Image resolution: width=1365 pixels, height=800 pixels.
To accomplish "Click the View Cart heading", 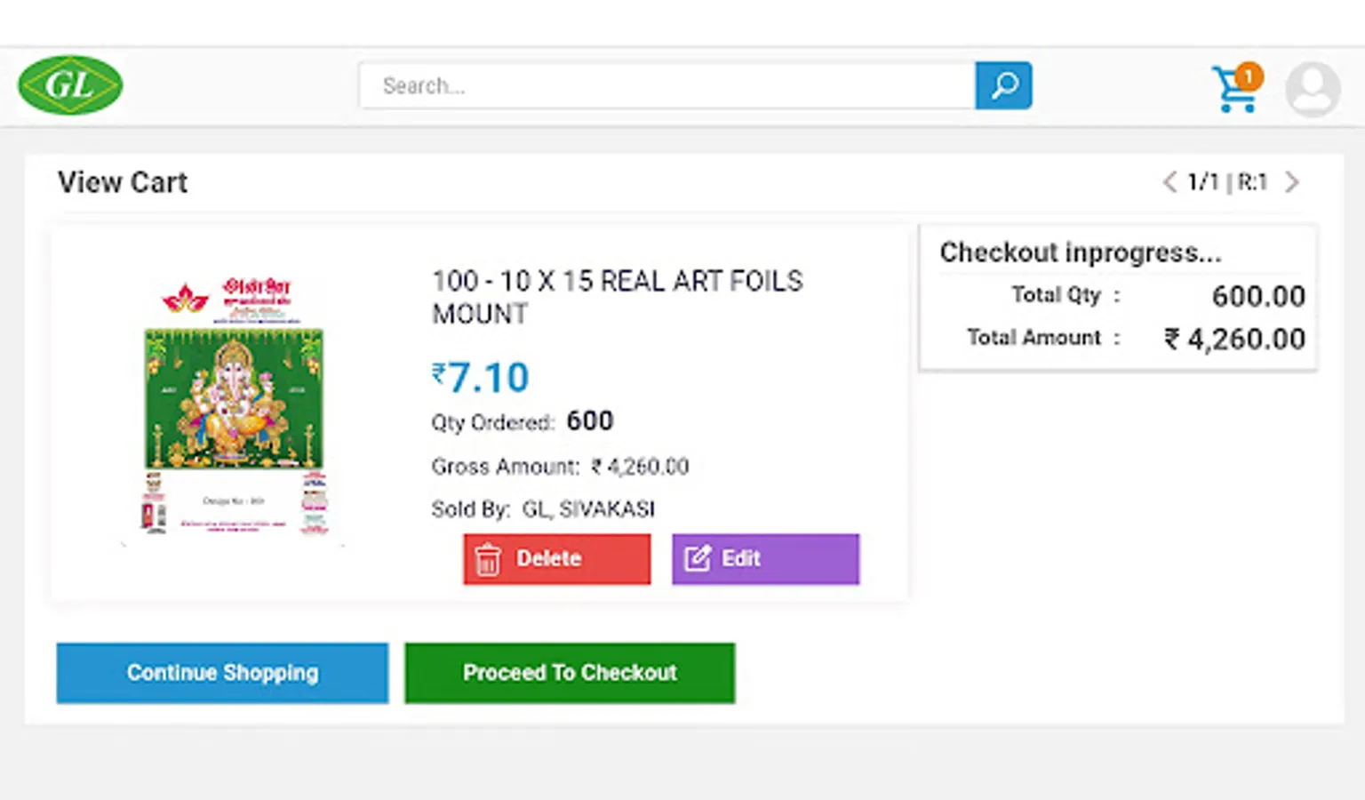I will 123,182.
